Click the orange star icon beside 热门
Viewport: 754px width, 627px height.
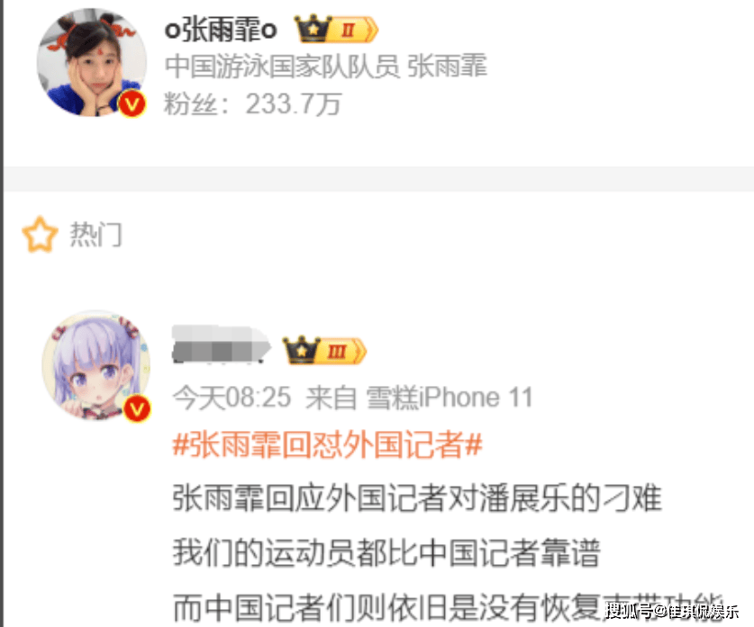[x=40, y=234]
